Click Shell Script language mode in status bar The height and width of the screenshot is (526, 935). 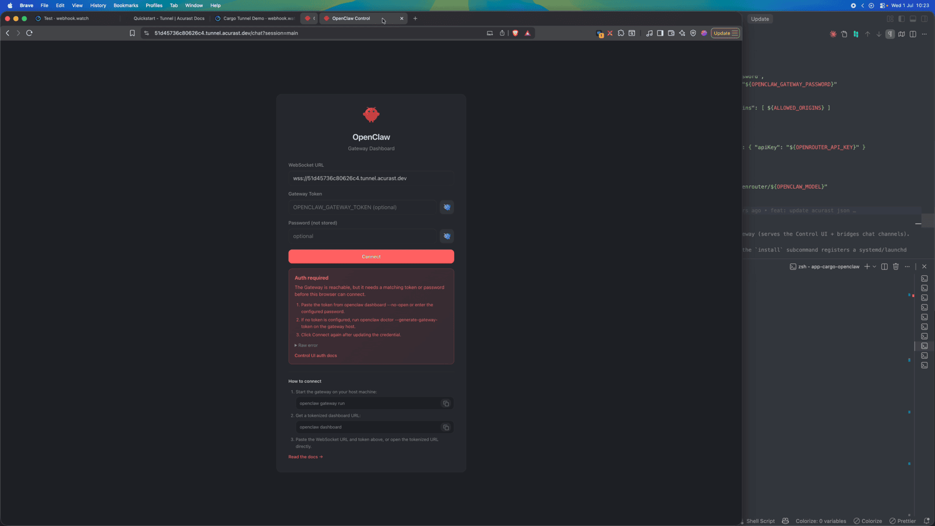(760, 521)
